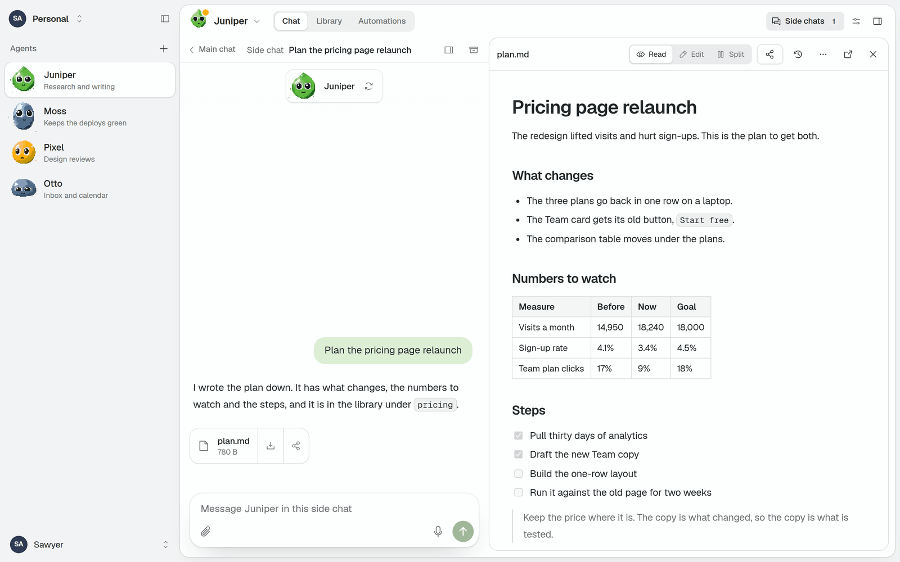Attach a file with paperclip icon

tap(206, 531)
